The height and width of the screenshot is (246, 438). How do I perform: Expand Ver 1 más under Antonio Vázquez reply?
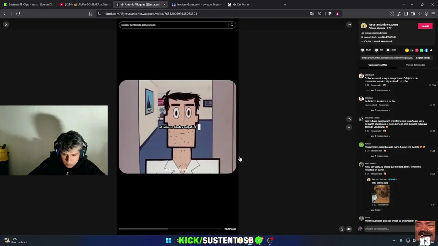pos(376,210)
